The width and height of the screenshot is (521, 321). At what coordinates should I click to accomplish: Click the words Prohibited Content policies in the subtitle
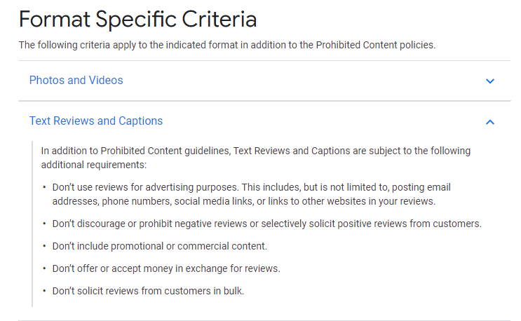click(375, 45)
